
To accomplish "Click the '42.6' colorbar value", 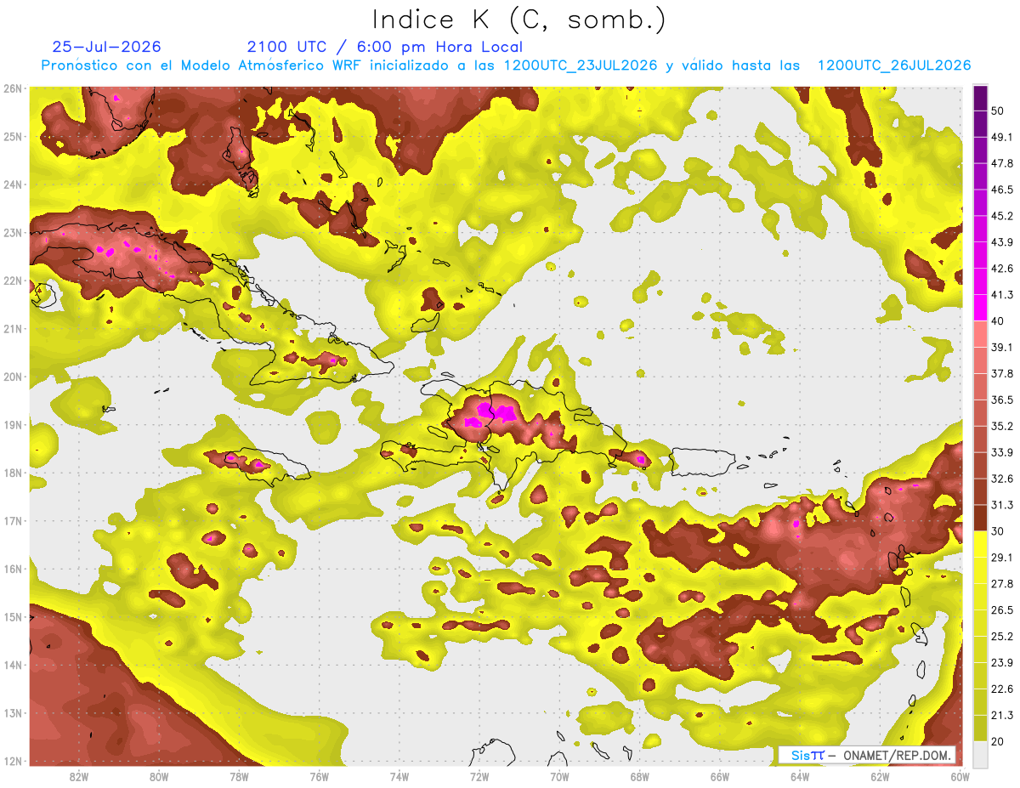I will tap(1002, 269).
